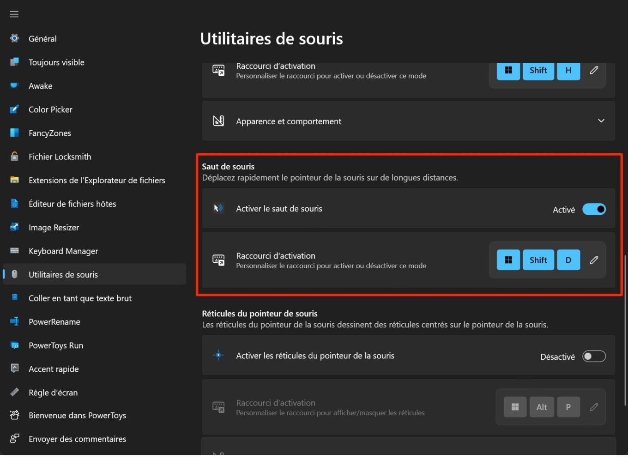
Task: Open the hamburger navigation menu
Action: click(14, 14)
